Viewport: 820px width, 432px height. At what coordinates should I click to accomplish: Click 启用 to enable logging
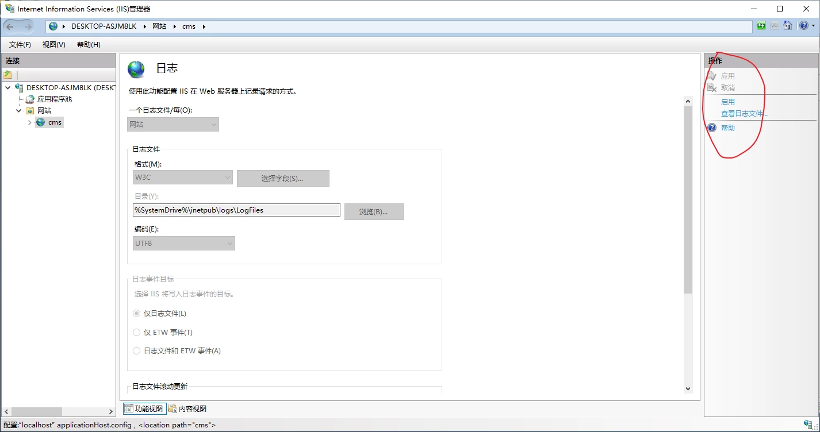tap(728, 102)
